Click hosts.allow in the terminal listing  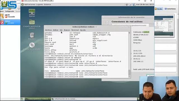(x=50, y=50)
